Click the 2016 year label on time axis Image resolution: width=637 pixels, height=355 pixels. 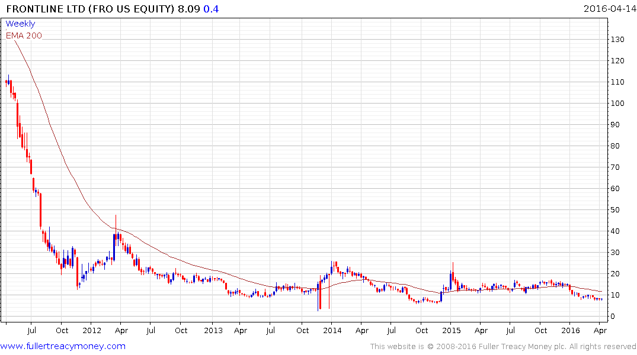coord(571,330)
